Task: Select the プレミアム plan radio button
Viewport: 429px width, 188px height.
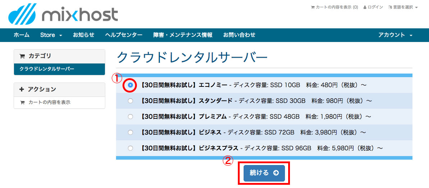Action: [x=130, y=117]
